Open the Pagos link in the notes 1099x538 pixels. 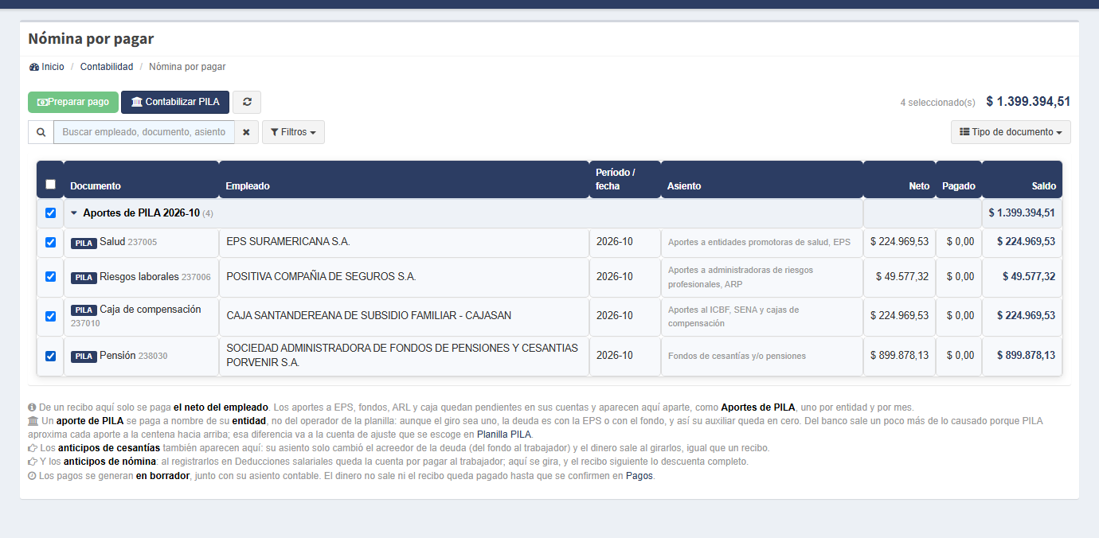[x=640, y=477]
